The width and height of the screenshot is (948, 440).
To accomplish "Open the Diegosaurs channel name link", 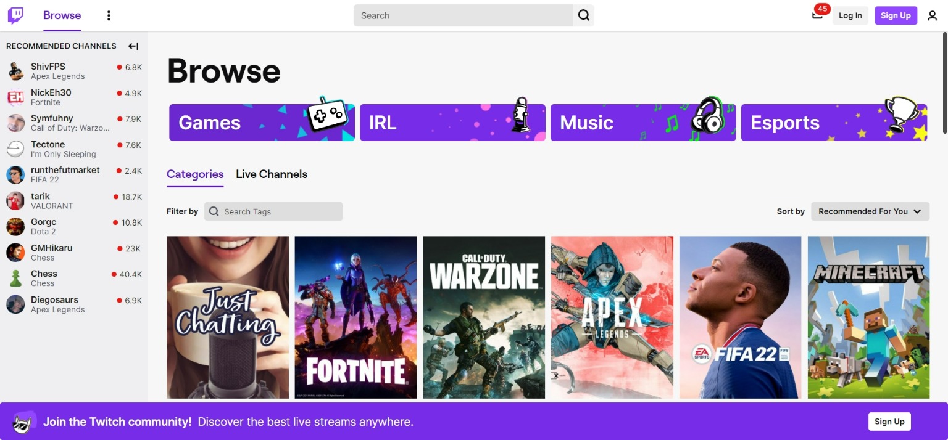I will tap(54, 299).
